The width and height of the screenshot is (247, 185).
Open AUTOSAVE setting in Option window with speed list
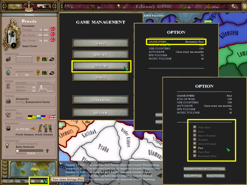click(x=204, y=106)
